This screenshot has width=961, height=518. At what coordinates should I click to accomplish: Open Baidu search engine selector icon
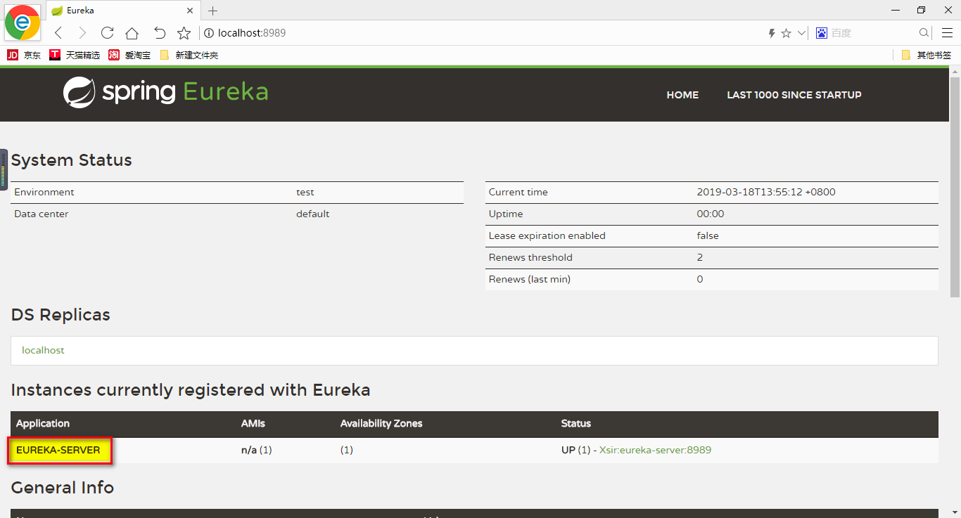[x=821, y=33]
